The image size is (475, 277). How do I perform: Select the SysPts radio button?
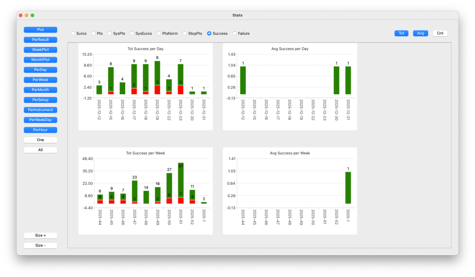tap(110, 33)
